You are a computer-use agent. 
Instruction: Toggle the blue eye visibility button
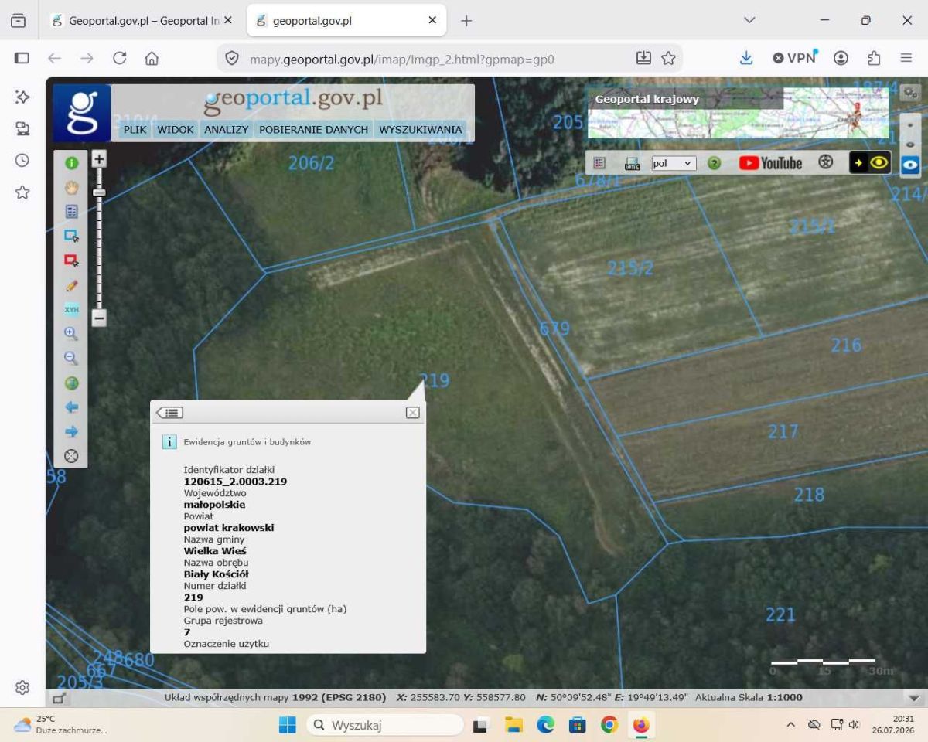point(910,165)
